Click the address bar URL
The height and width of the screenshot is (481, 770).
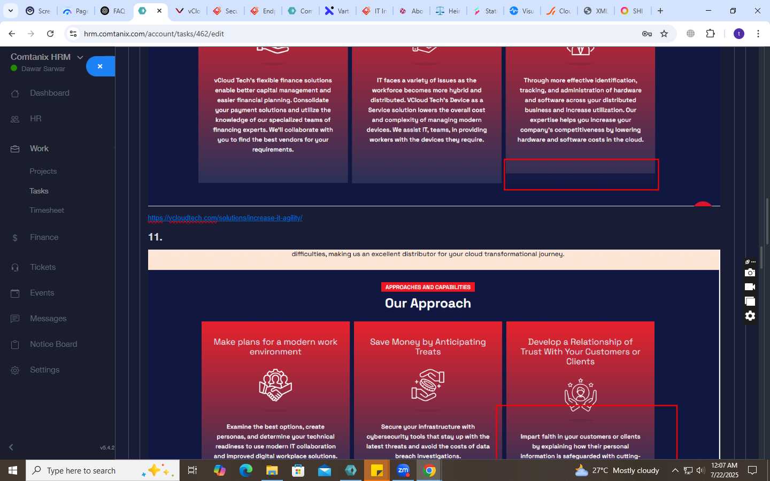click(154, 34)
